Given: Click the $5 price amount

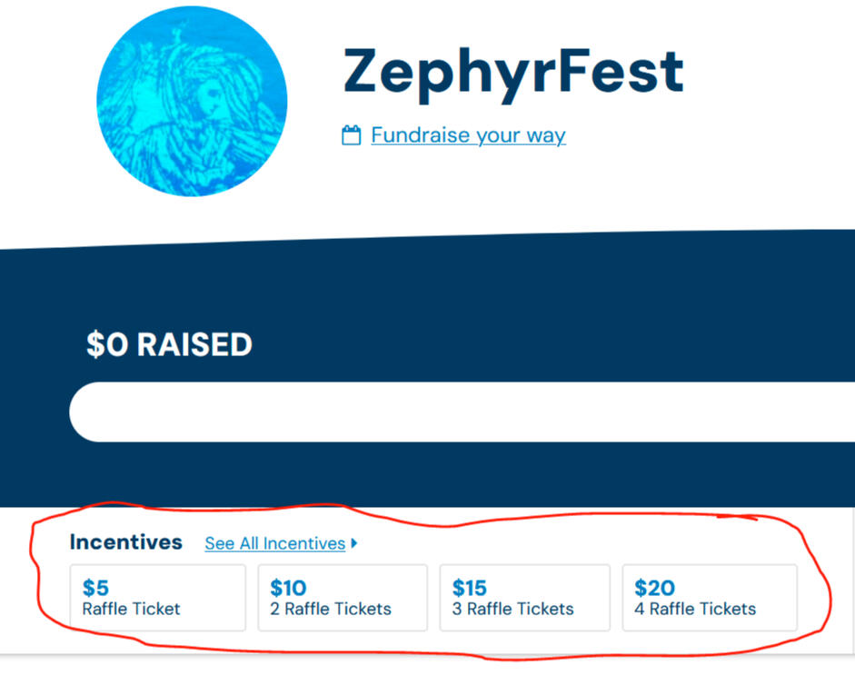Looking at the screenshot, I should pyautogui.click(x=95, y=588).
